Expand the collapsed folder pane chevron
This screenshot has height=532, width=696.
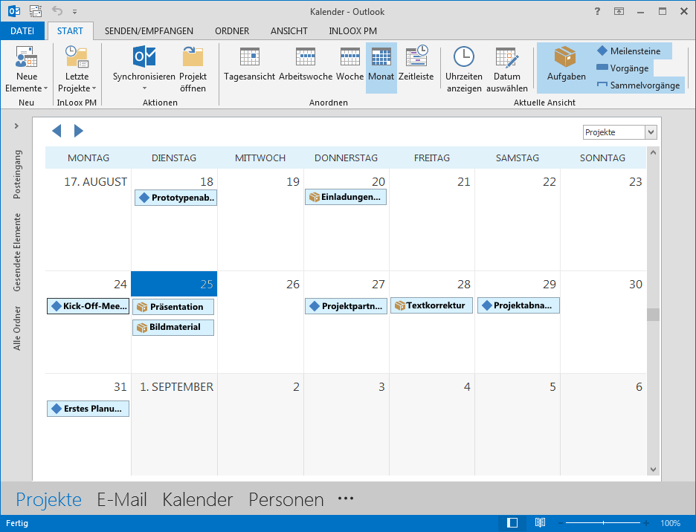tap(16, 126)
